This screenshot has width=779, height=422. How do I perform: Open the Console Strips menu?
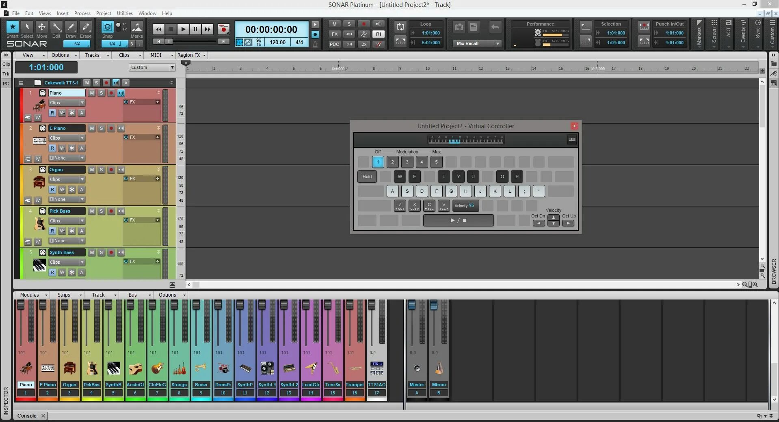click(68, 295)
